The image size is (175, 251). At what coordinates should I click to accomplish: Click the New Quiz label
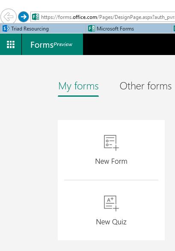click(111, 222)
